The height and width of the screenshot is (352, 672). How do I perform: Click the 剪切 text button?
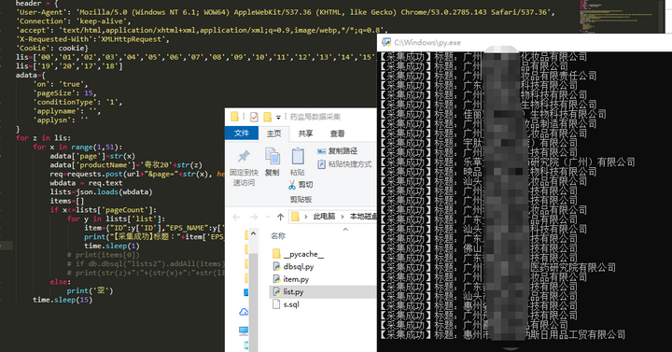pos(305,185)
